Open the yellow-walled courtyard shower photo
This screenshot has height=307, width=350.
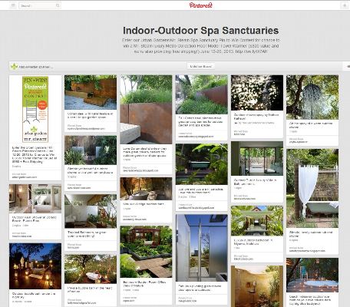pyautogui.click(x=257, y=286)
